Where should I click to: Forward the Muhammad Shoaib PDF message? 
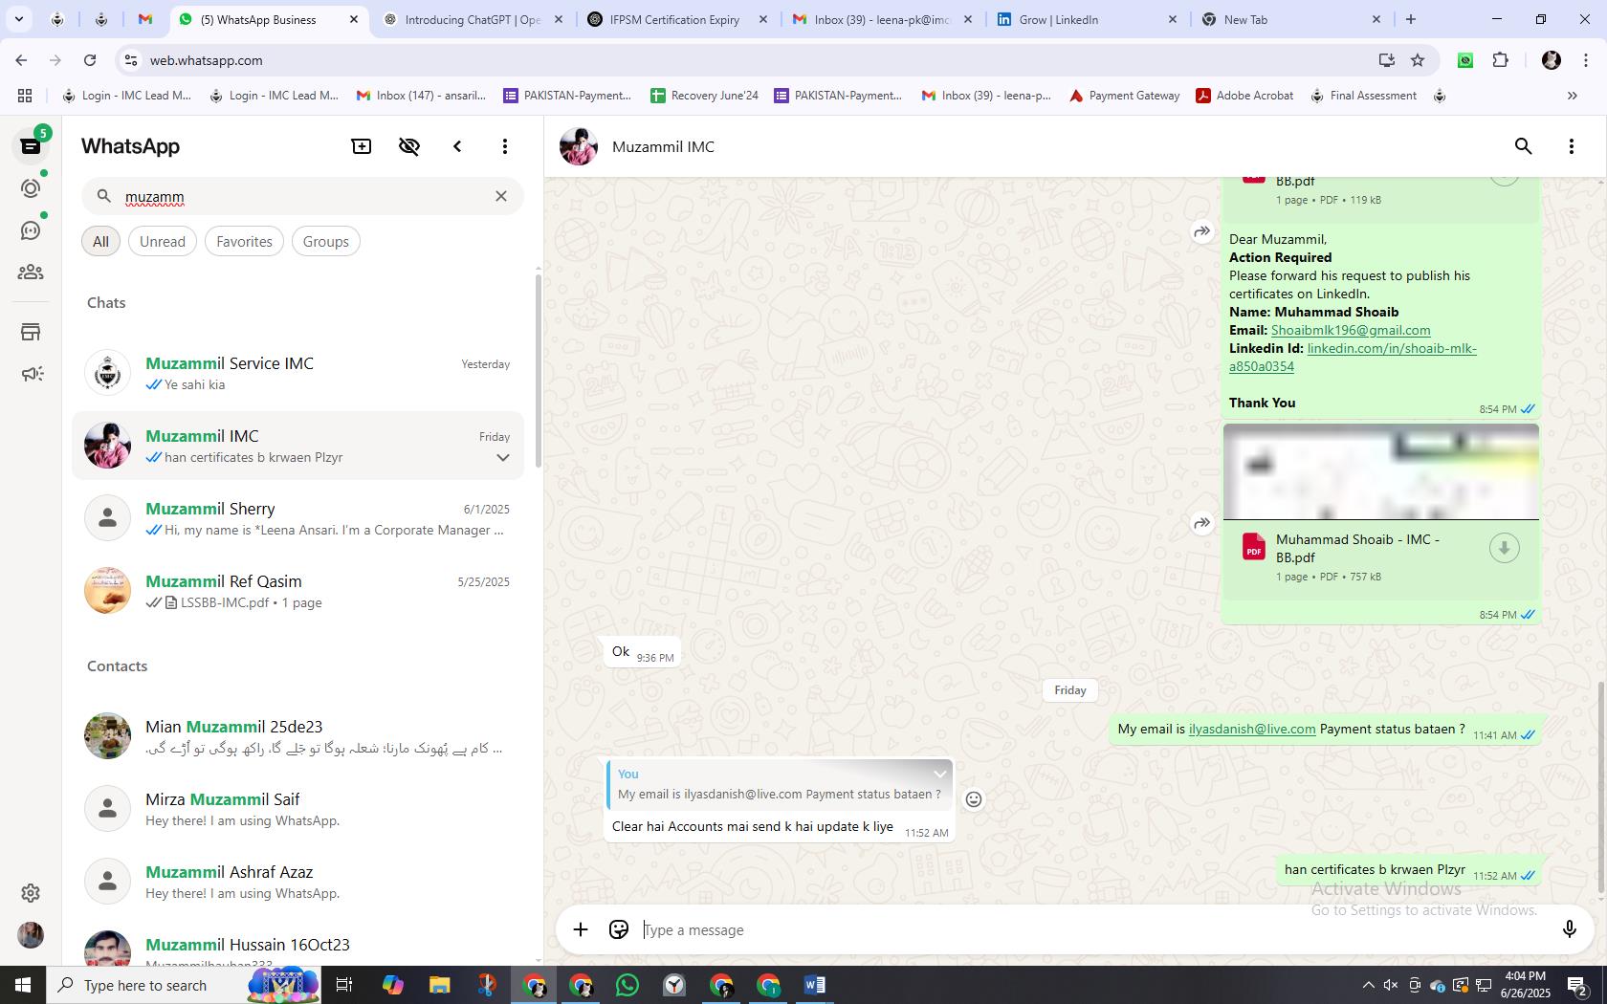(1202, 523)
